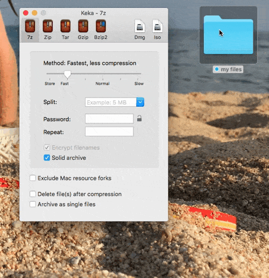Check Archive as single files

tap(33, 204)
